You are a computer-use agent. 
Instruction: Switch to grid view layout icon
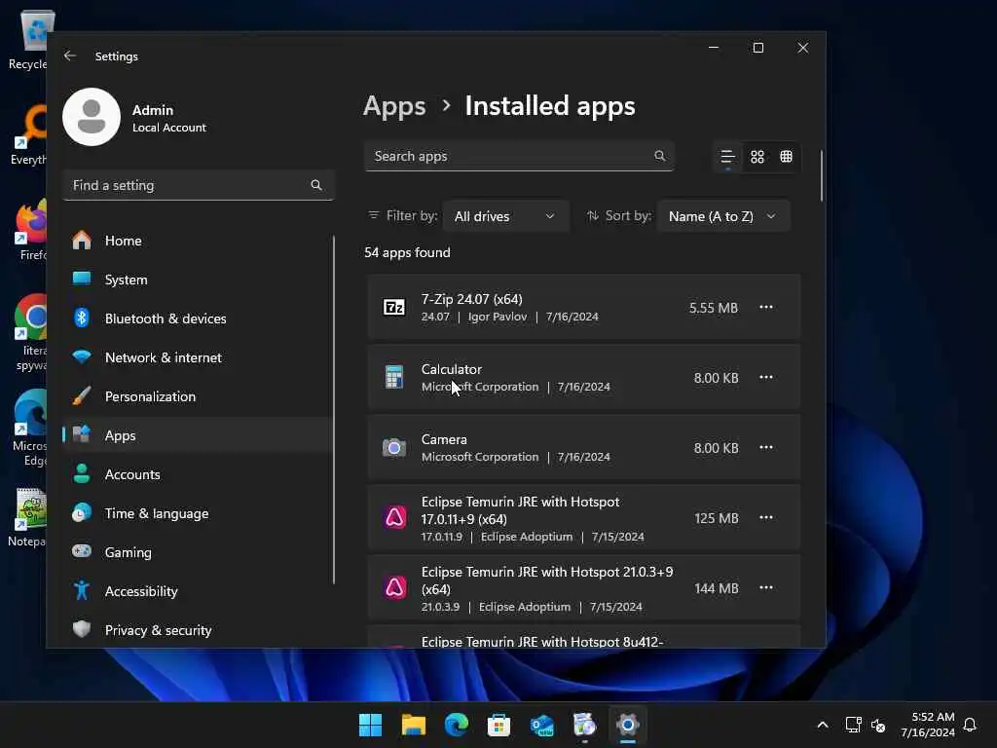tap(757, 157)
